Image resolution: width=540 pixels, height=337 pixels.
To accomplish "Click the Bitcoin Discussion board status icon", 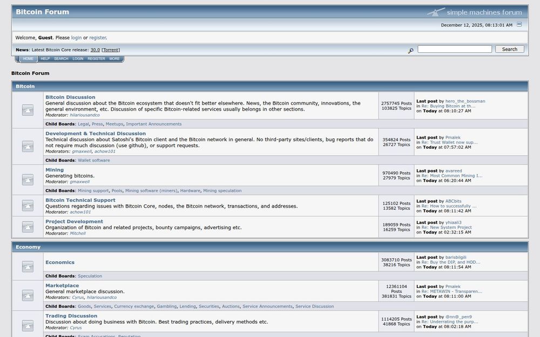I will 28,110.
